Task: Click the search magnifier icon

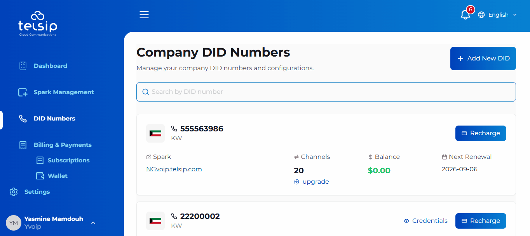Action: tap(146, 92)
